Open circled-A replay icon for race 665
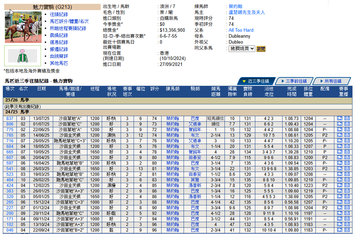The height and width of the screenshot is (234, 356). pyautogui.click(x=347, y=152)
